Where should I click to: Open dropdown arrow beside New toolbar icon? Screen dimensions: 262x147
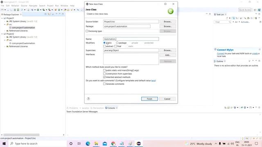click(x=5, y=10)
